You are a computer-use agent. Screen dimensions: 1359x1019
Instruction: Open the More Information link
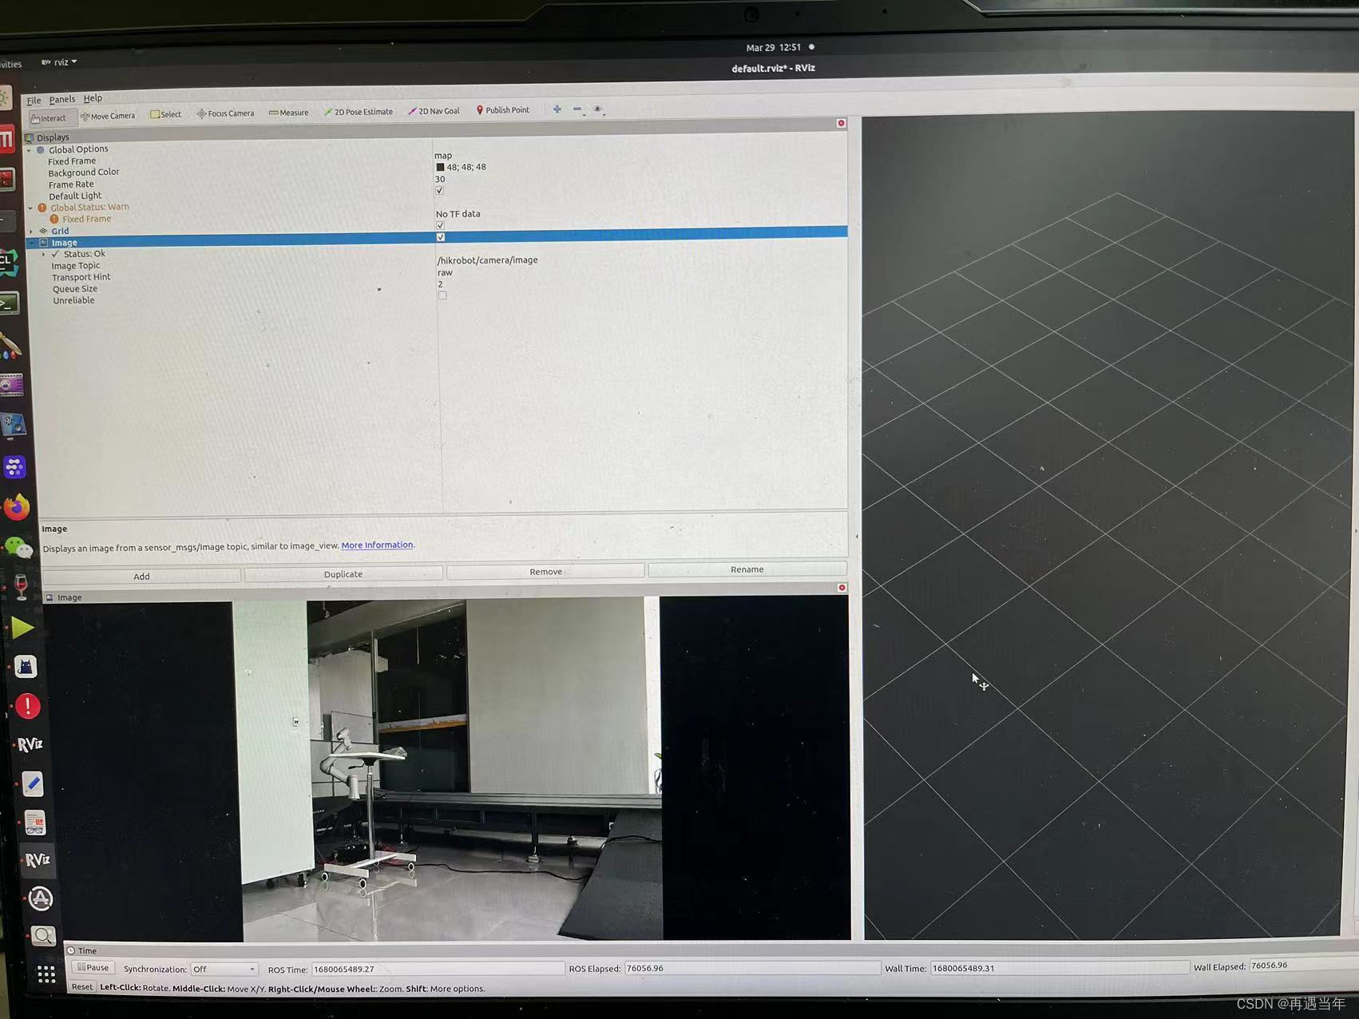(377, 545)
